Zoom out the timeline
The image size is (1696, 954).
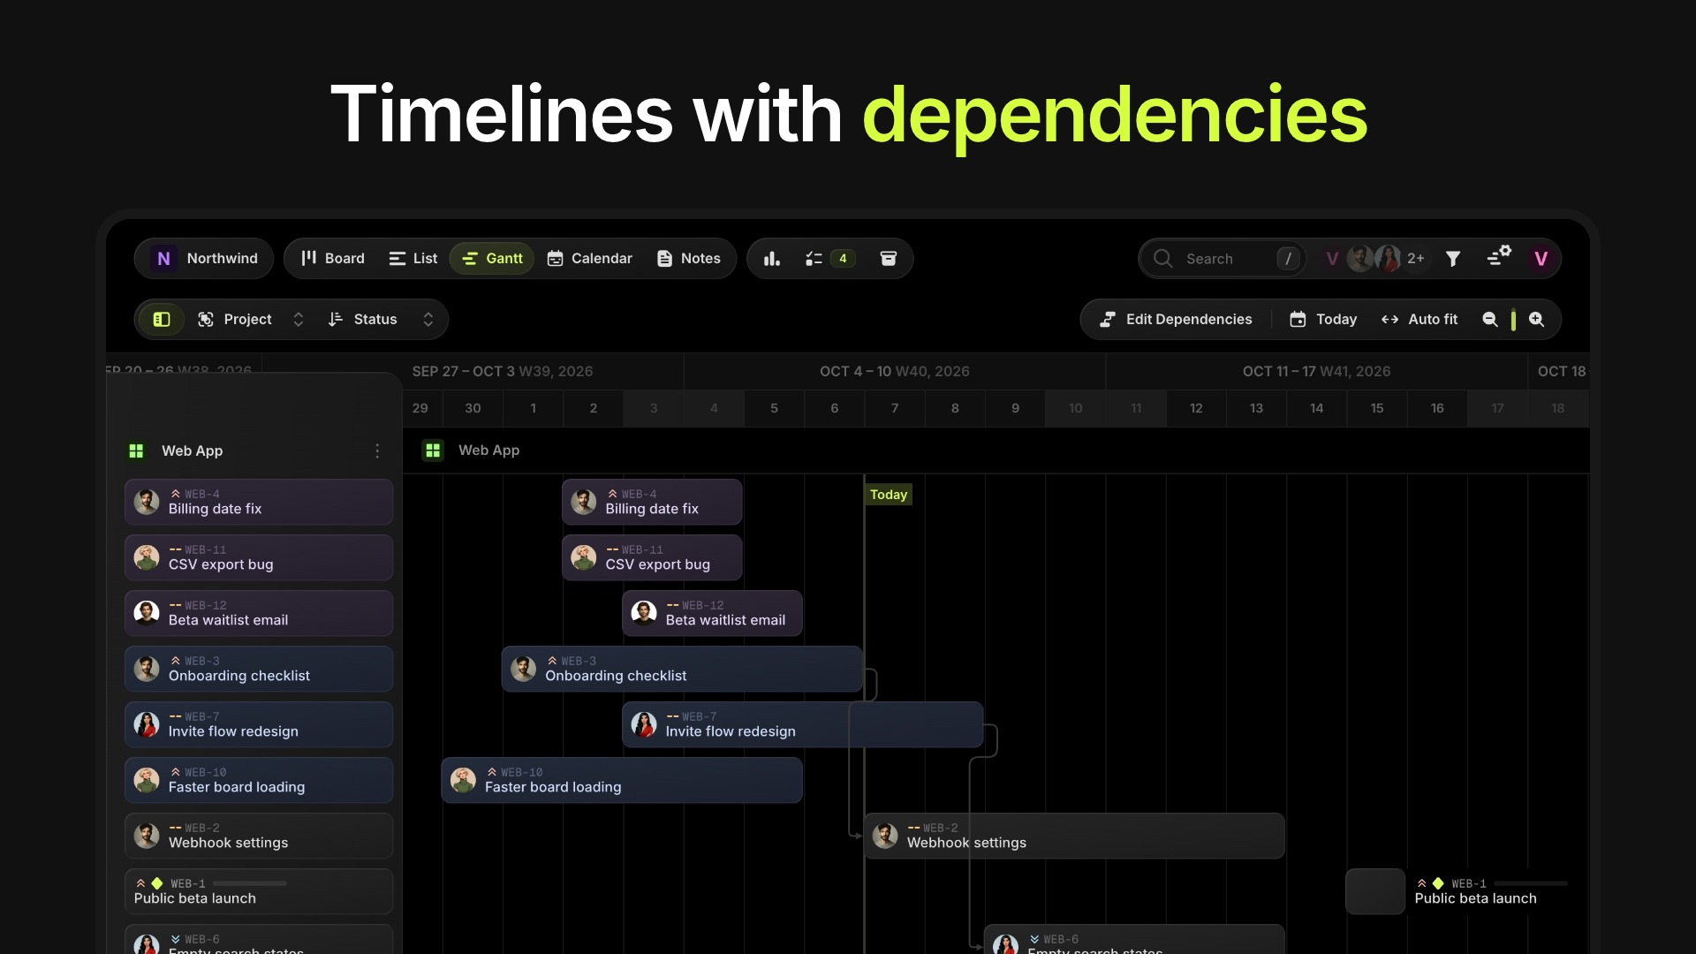(1490, 320)
